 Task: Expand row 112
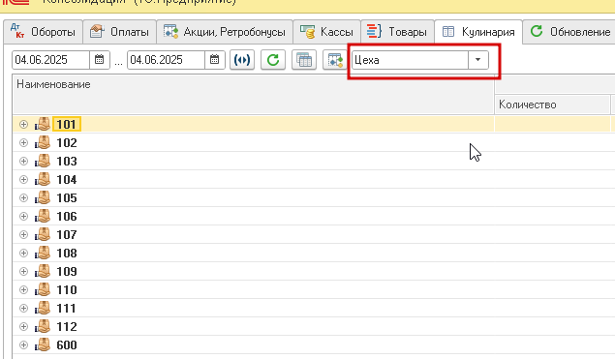[23, 326]
